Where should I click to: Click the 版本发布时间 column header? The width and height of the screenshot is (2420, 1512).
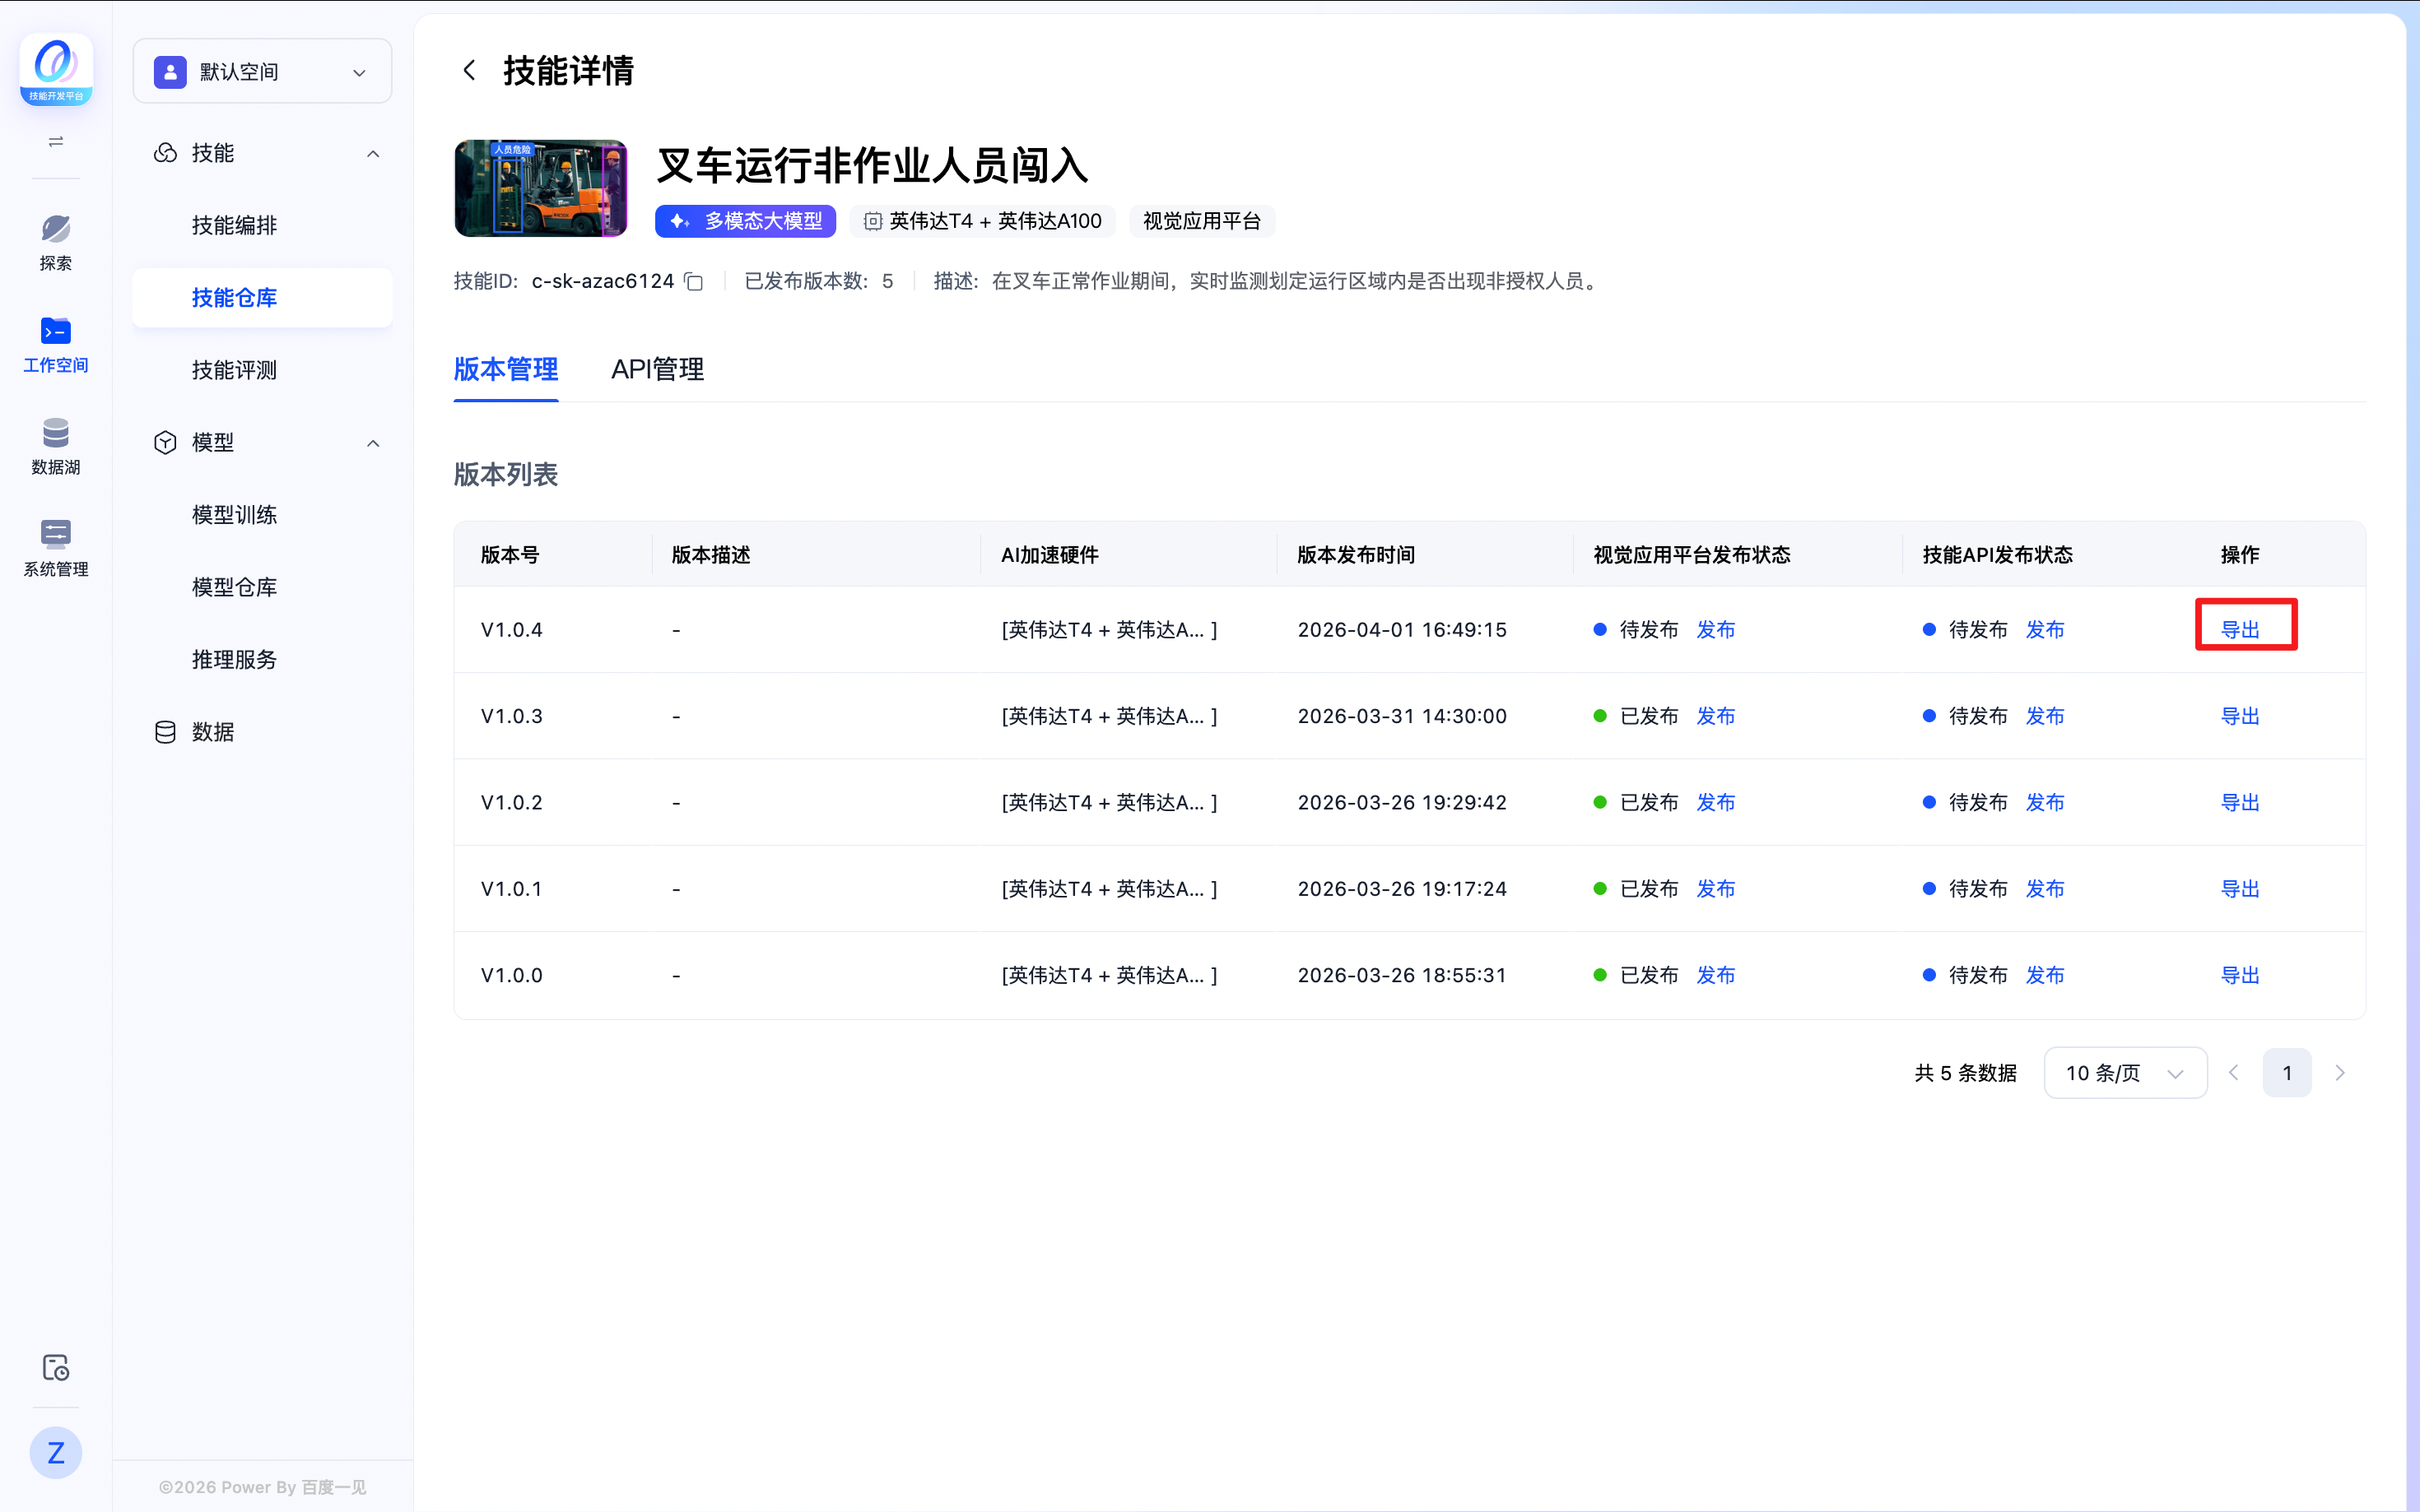1356,555
